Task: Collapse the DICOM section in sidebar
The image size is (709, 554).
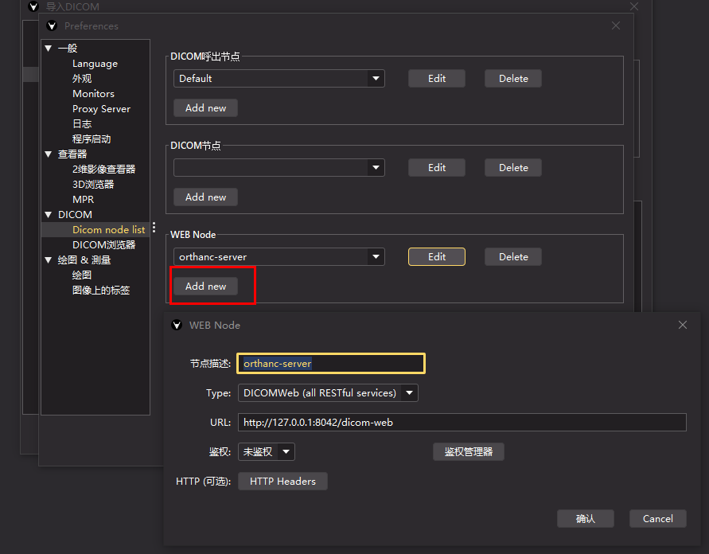Action: 48,214
